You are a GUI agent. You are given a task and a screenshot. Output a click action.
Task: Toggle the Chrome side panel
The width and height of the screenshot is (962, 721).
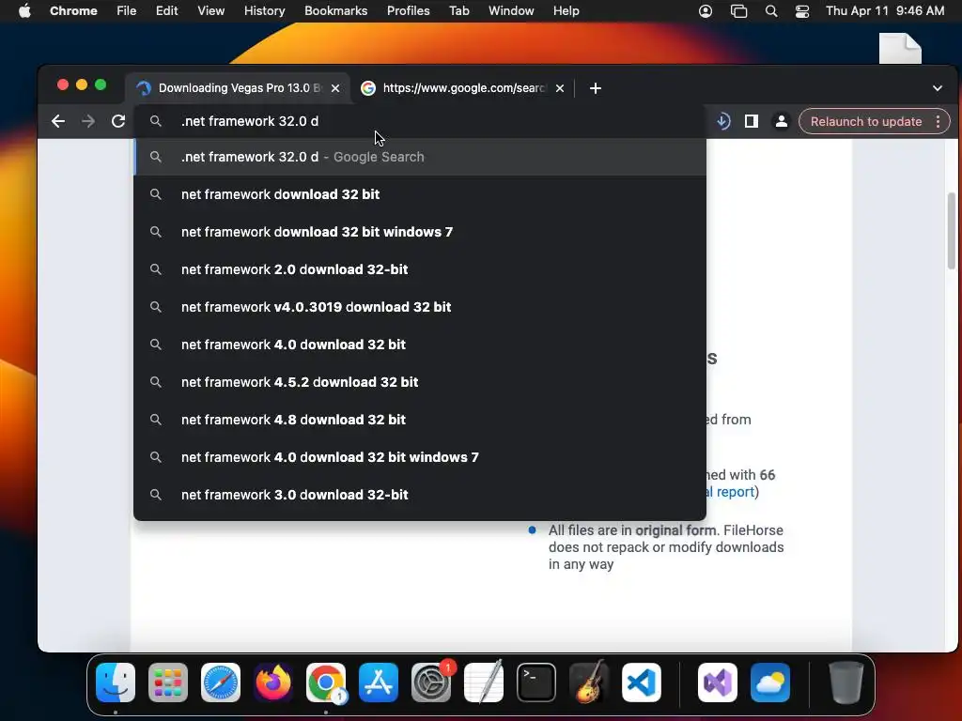(x=752, y=121)
